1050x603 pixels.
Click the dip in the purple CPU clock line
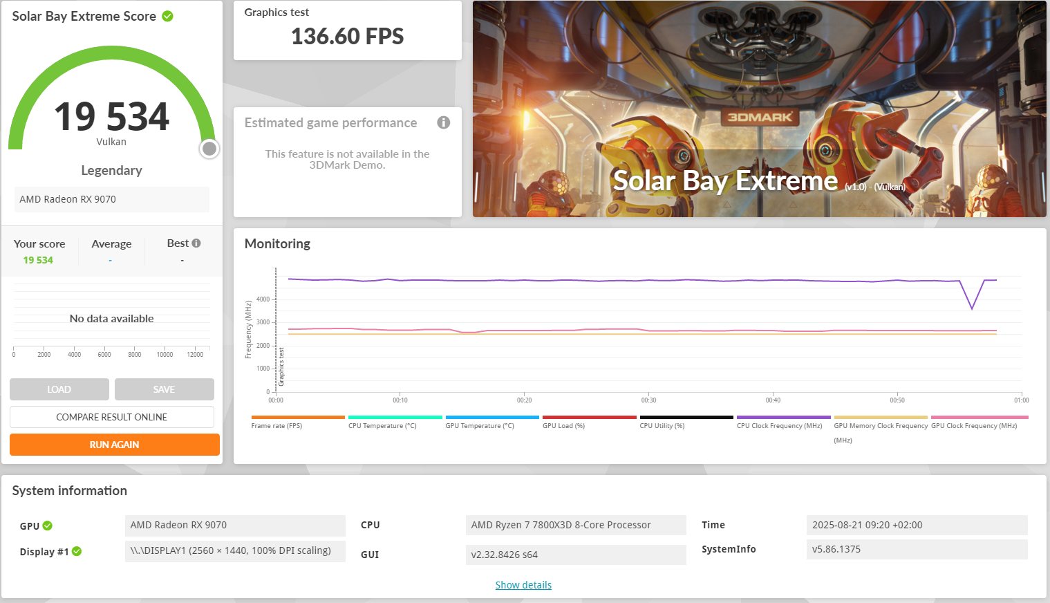coord(973,308)
